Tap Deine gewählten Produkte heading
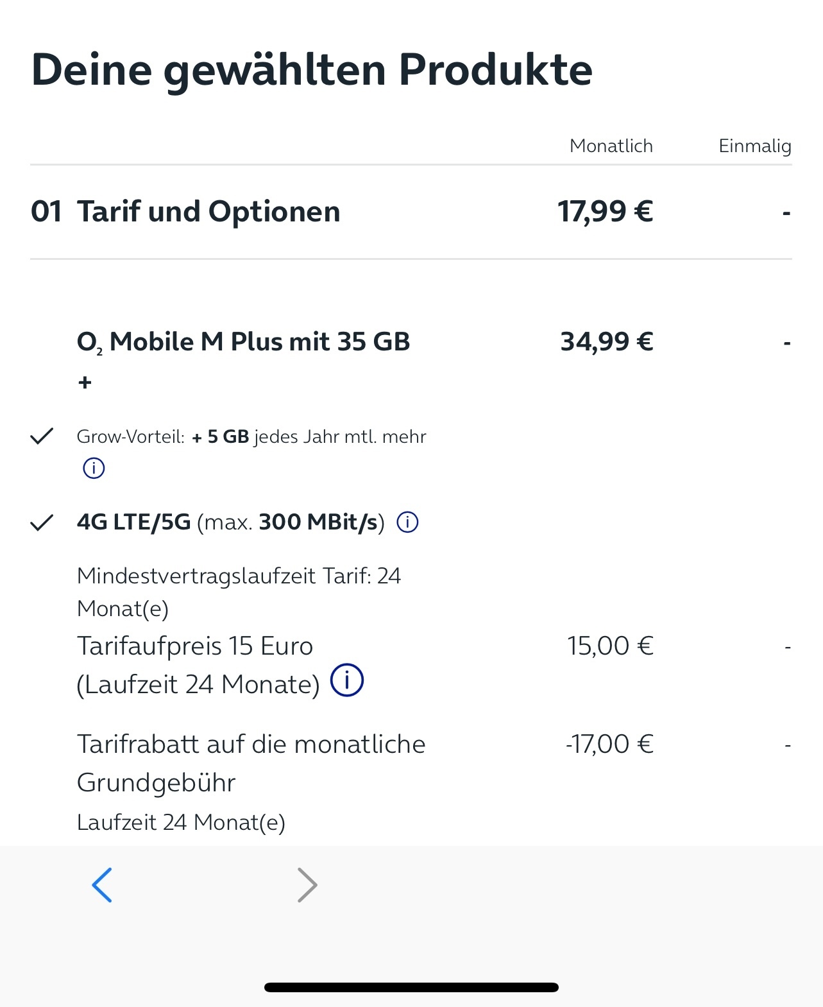 point(312,70)
